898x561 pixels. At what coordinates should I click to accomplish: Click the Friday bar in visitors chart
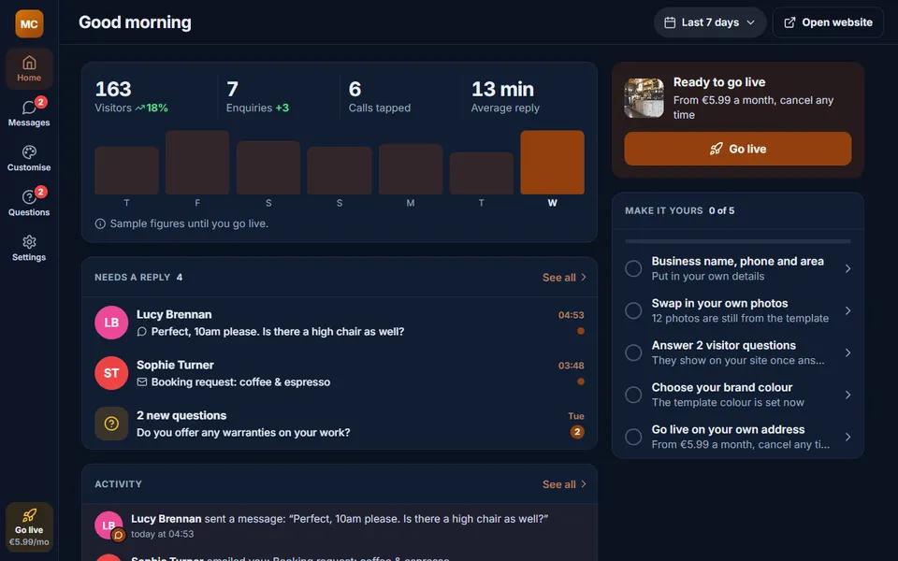197,163
